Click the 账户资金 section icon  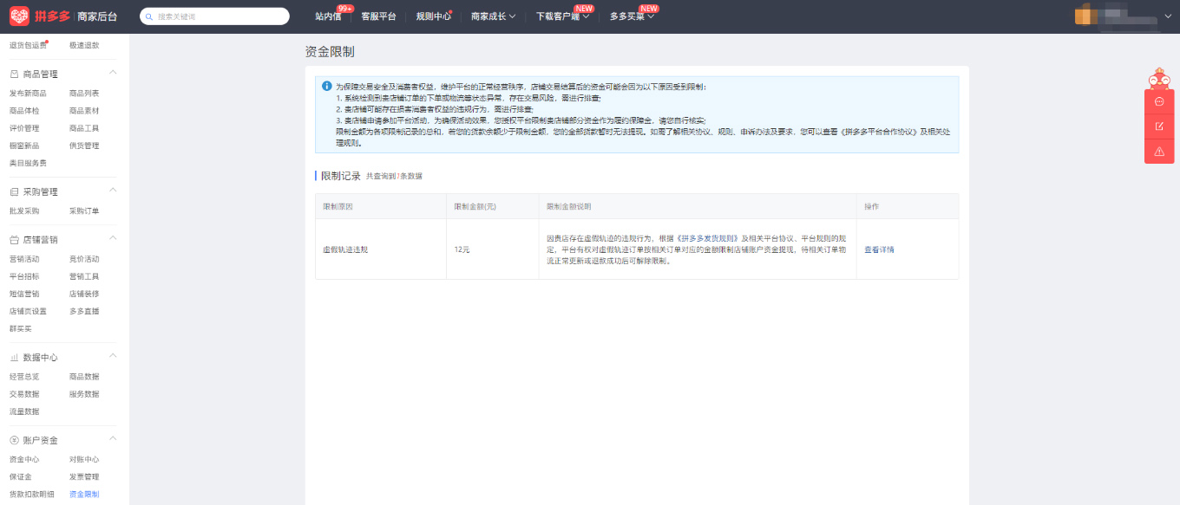(14, 440)
